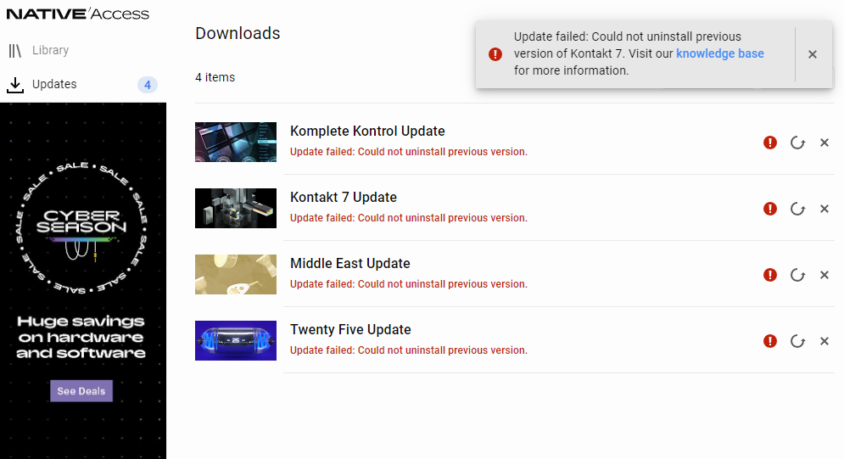Click the Komplete Kontrol update failed message
This screenshot has height=459, width=844.
(409, 152)
